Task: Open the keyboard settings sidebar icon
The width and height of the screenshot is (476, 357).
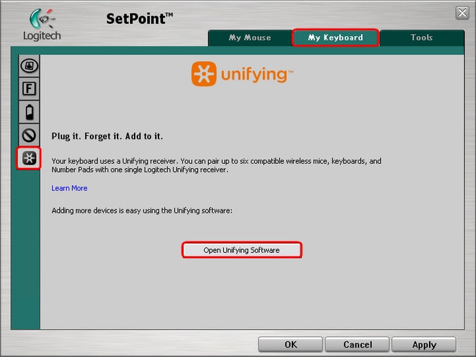Action: (x=29, y=66)
